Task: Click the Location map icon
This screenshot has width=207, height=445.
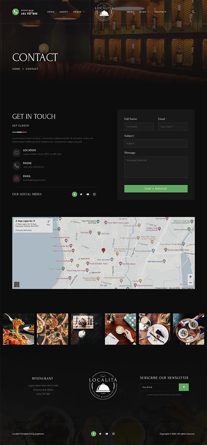Action: (x=17, y=152)
